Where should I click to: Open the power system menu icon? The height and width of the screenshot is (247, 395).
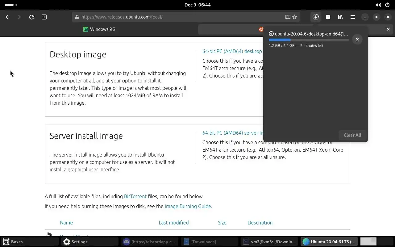click(x=388, y=5)
